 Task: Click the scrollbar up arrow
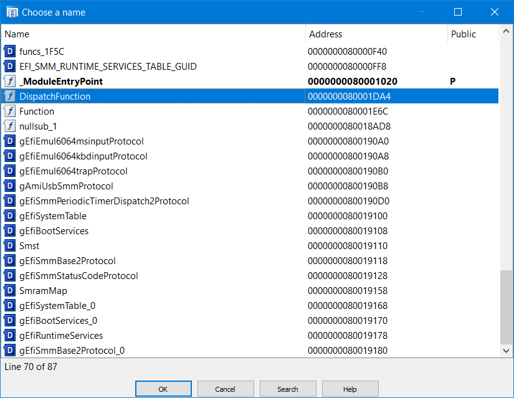coord(506,31)
